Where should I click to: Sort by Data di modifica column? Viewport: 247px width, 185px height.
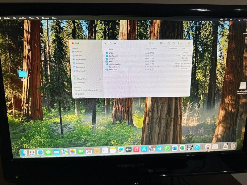(x=151, y=49)
